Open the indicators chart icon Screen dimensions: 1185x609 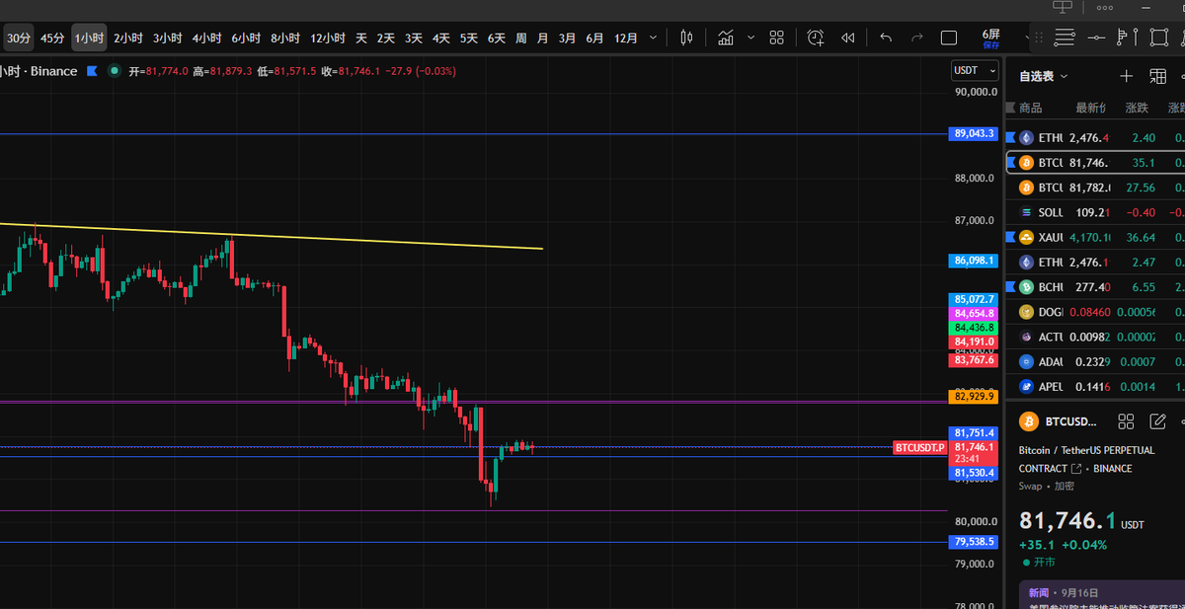pos(726,38)
